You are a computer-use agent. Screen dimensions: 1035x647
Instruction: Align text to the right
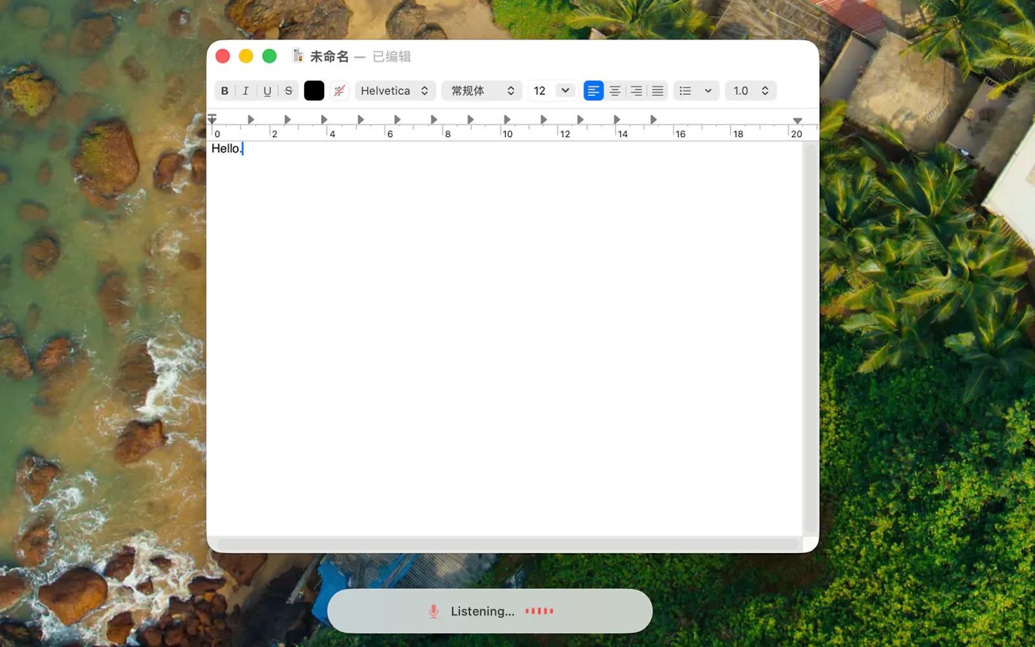tap(637, 91)
